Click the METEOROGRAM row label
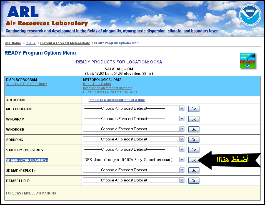 click(x=19, y=109)
